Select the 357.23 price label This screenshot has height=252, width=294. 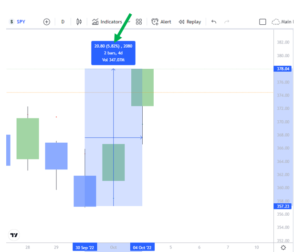[x=283, y=206]
